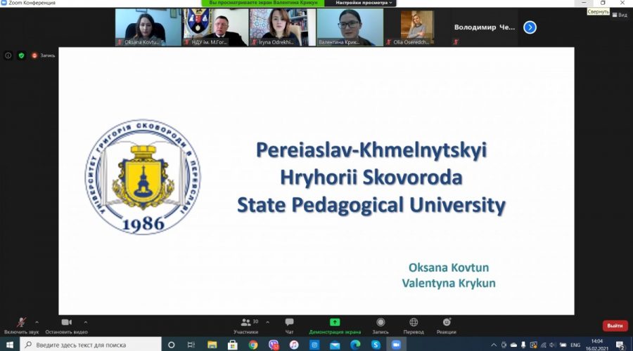
Task: Open Microsoft Store from taskbar
Action: [233, 345]
